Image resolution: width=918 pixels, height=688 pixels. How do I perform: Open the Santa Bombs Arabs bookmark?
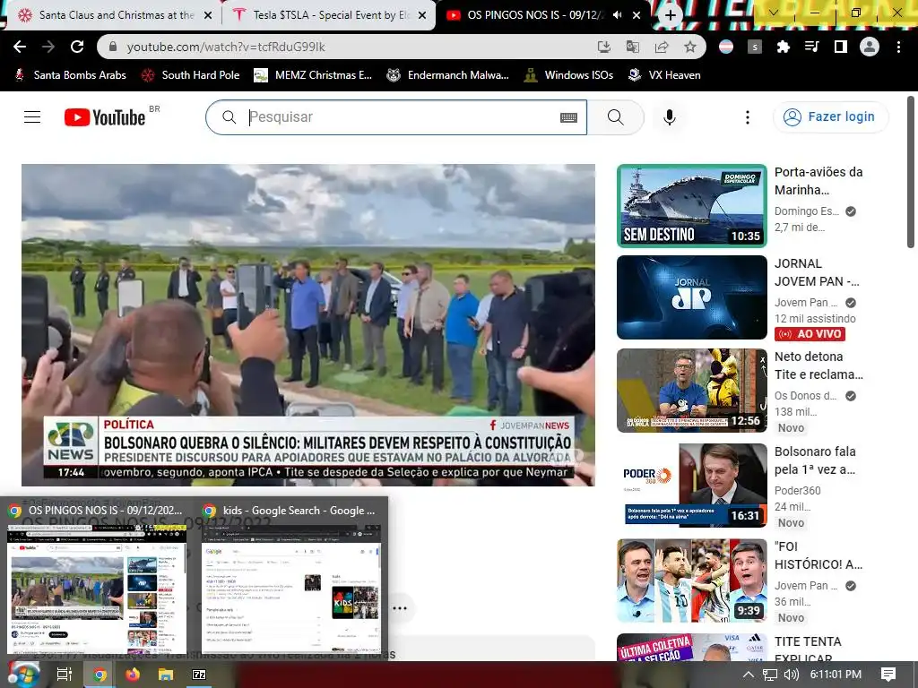70,75
